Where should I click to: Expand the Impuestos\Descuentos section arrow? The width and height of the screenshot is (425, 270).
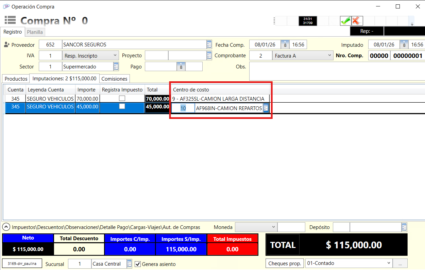(6, 227)
